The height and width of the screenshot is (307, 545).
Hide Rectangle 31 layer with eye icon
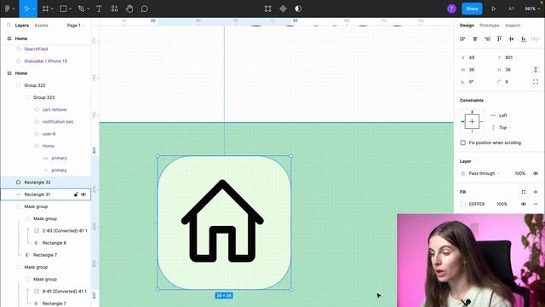tap(83, 194)
